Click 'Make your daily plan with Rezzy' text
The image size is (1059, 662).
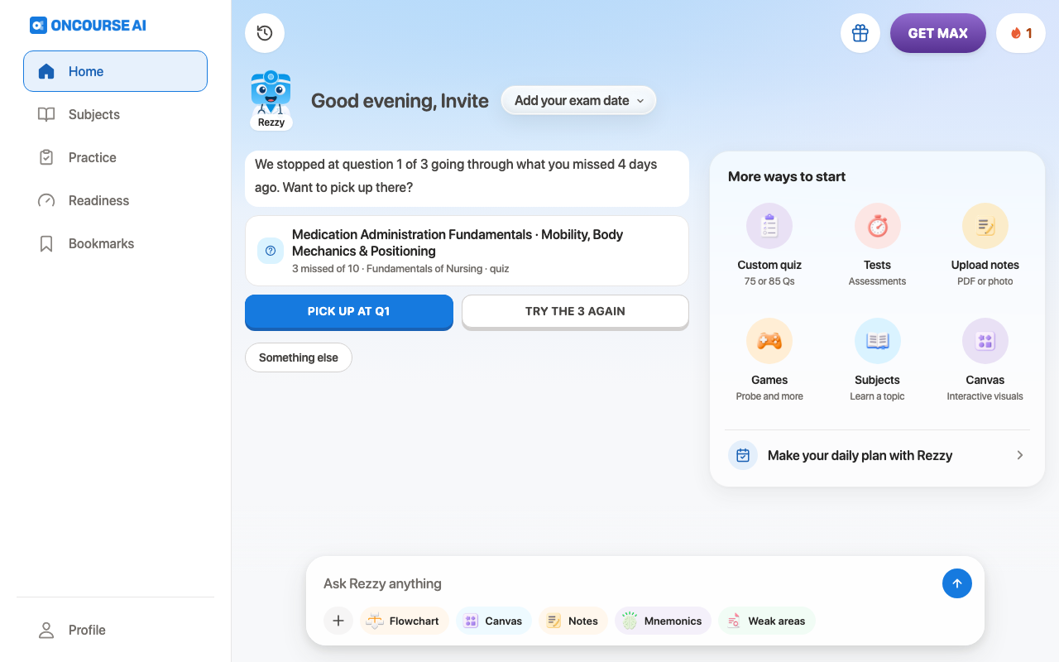(860, 455)
